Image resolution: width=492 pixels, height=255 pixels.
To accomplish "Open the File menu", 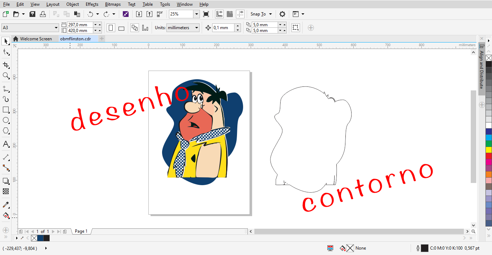I will [x=6, y=4].
